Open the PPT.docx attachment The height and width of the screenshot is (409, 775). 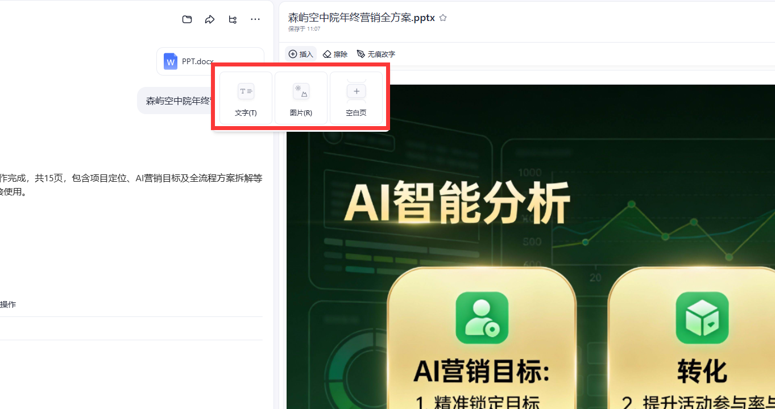196,61
